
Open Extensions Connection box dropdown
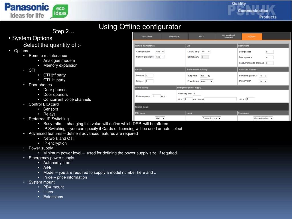263,118
